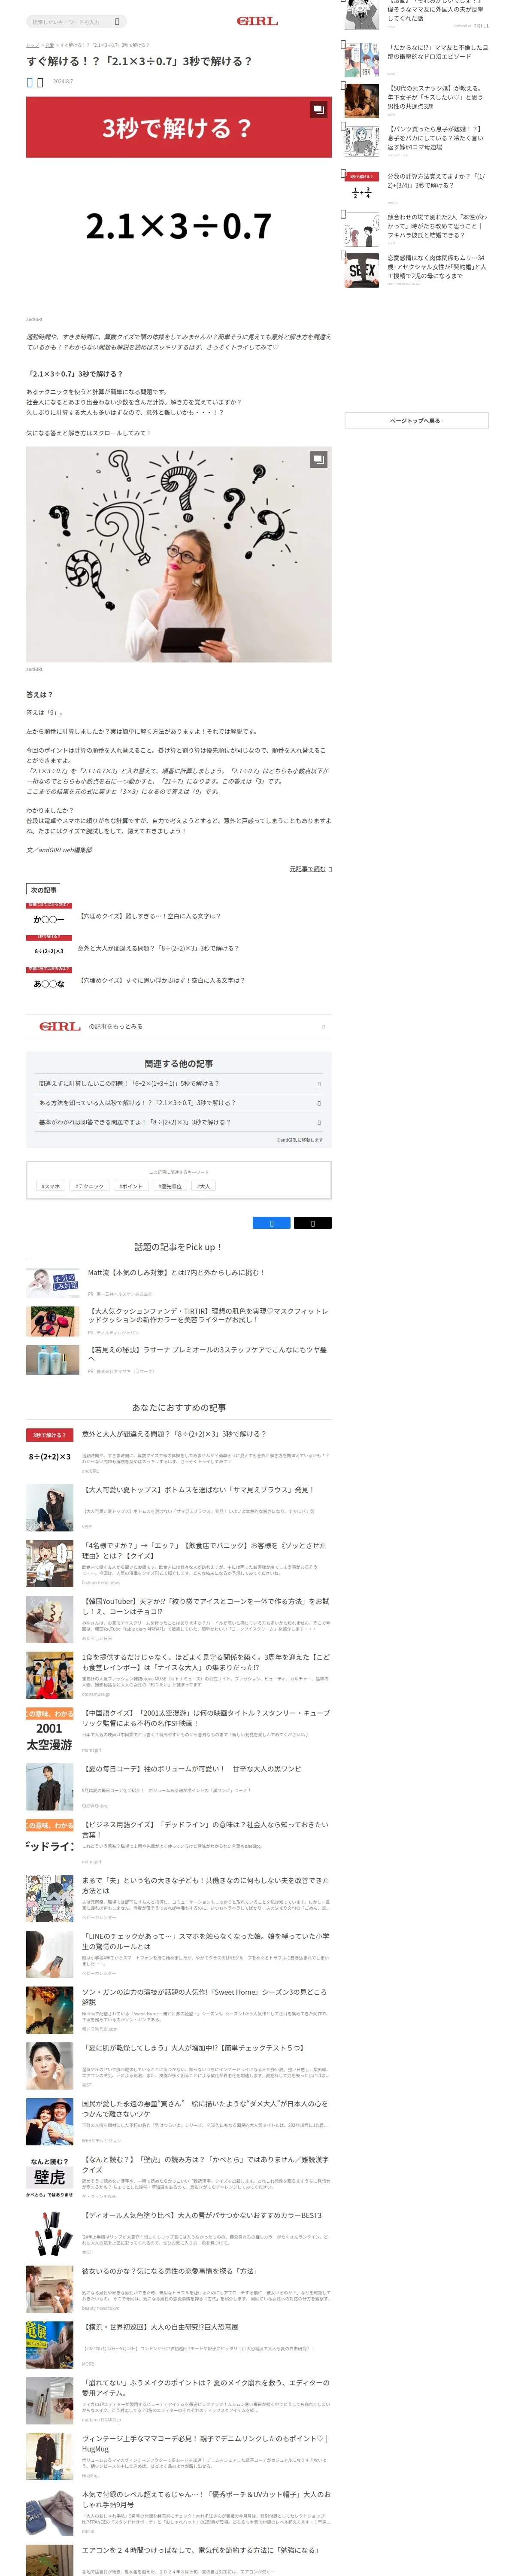Select the #スマホ keyword tag
This screenshot has height=2576, width=515.
(51, 1186)
